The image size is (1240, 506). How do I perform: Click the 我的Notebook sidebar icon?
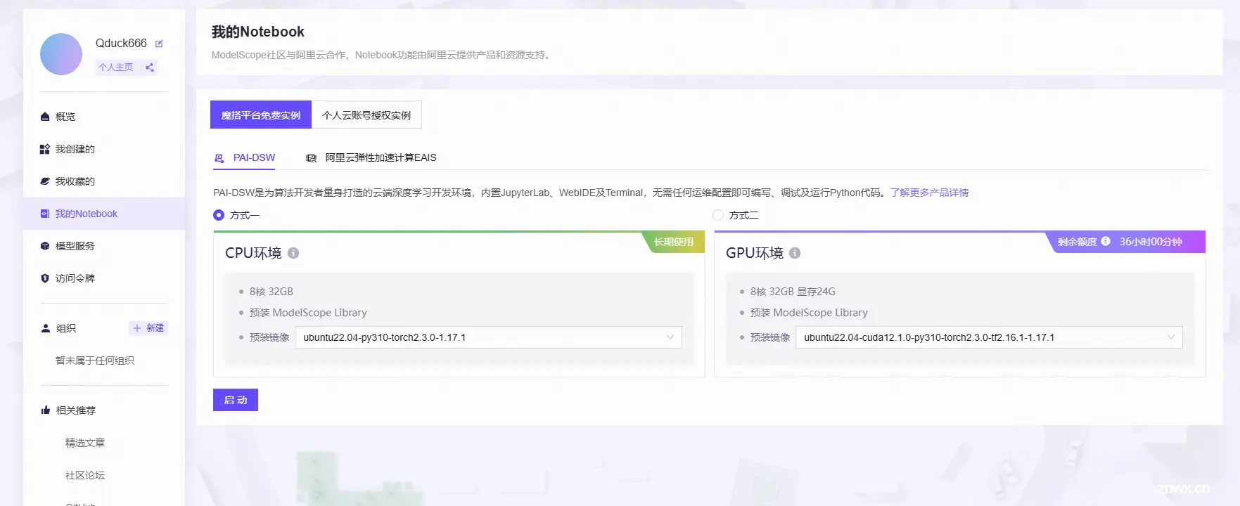tap(45, 214)
